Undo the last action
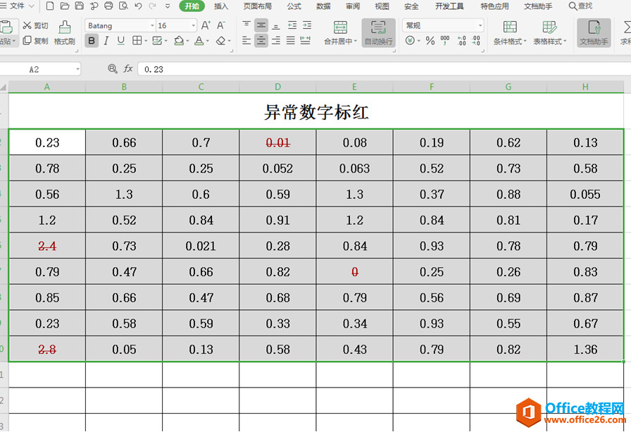The image size is (631, 432). point(138,6)
